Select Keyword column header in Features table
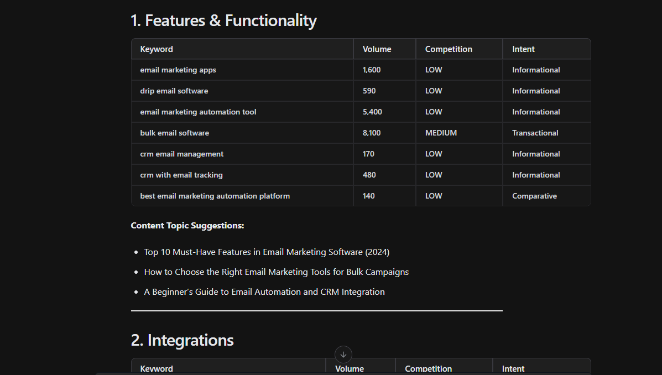 pyautogui.click(x=157, y=49)
